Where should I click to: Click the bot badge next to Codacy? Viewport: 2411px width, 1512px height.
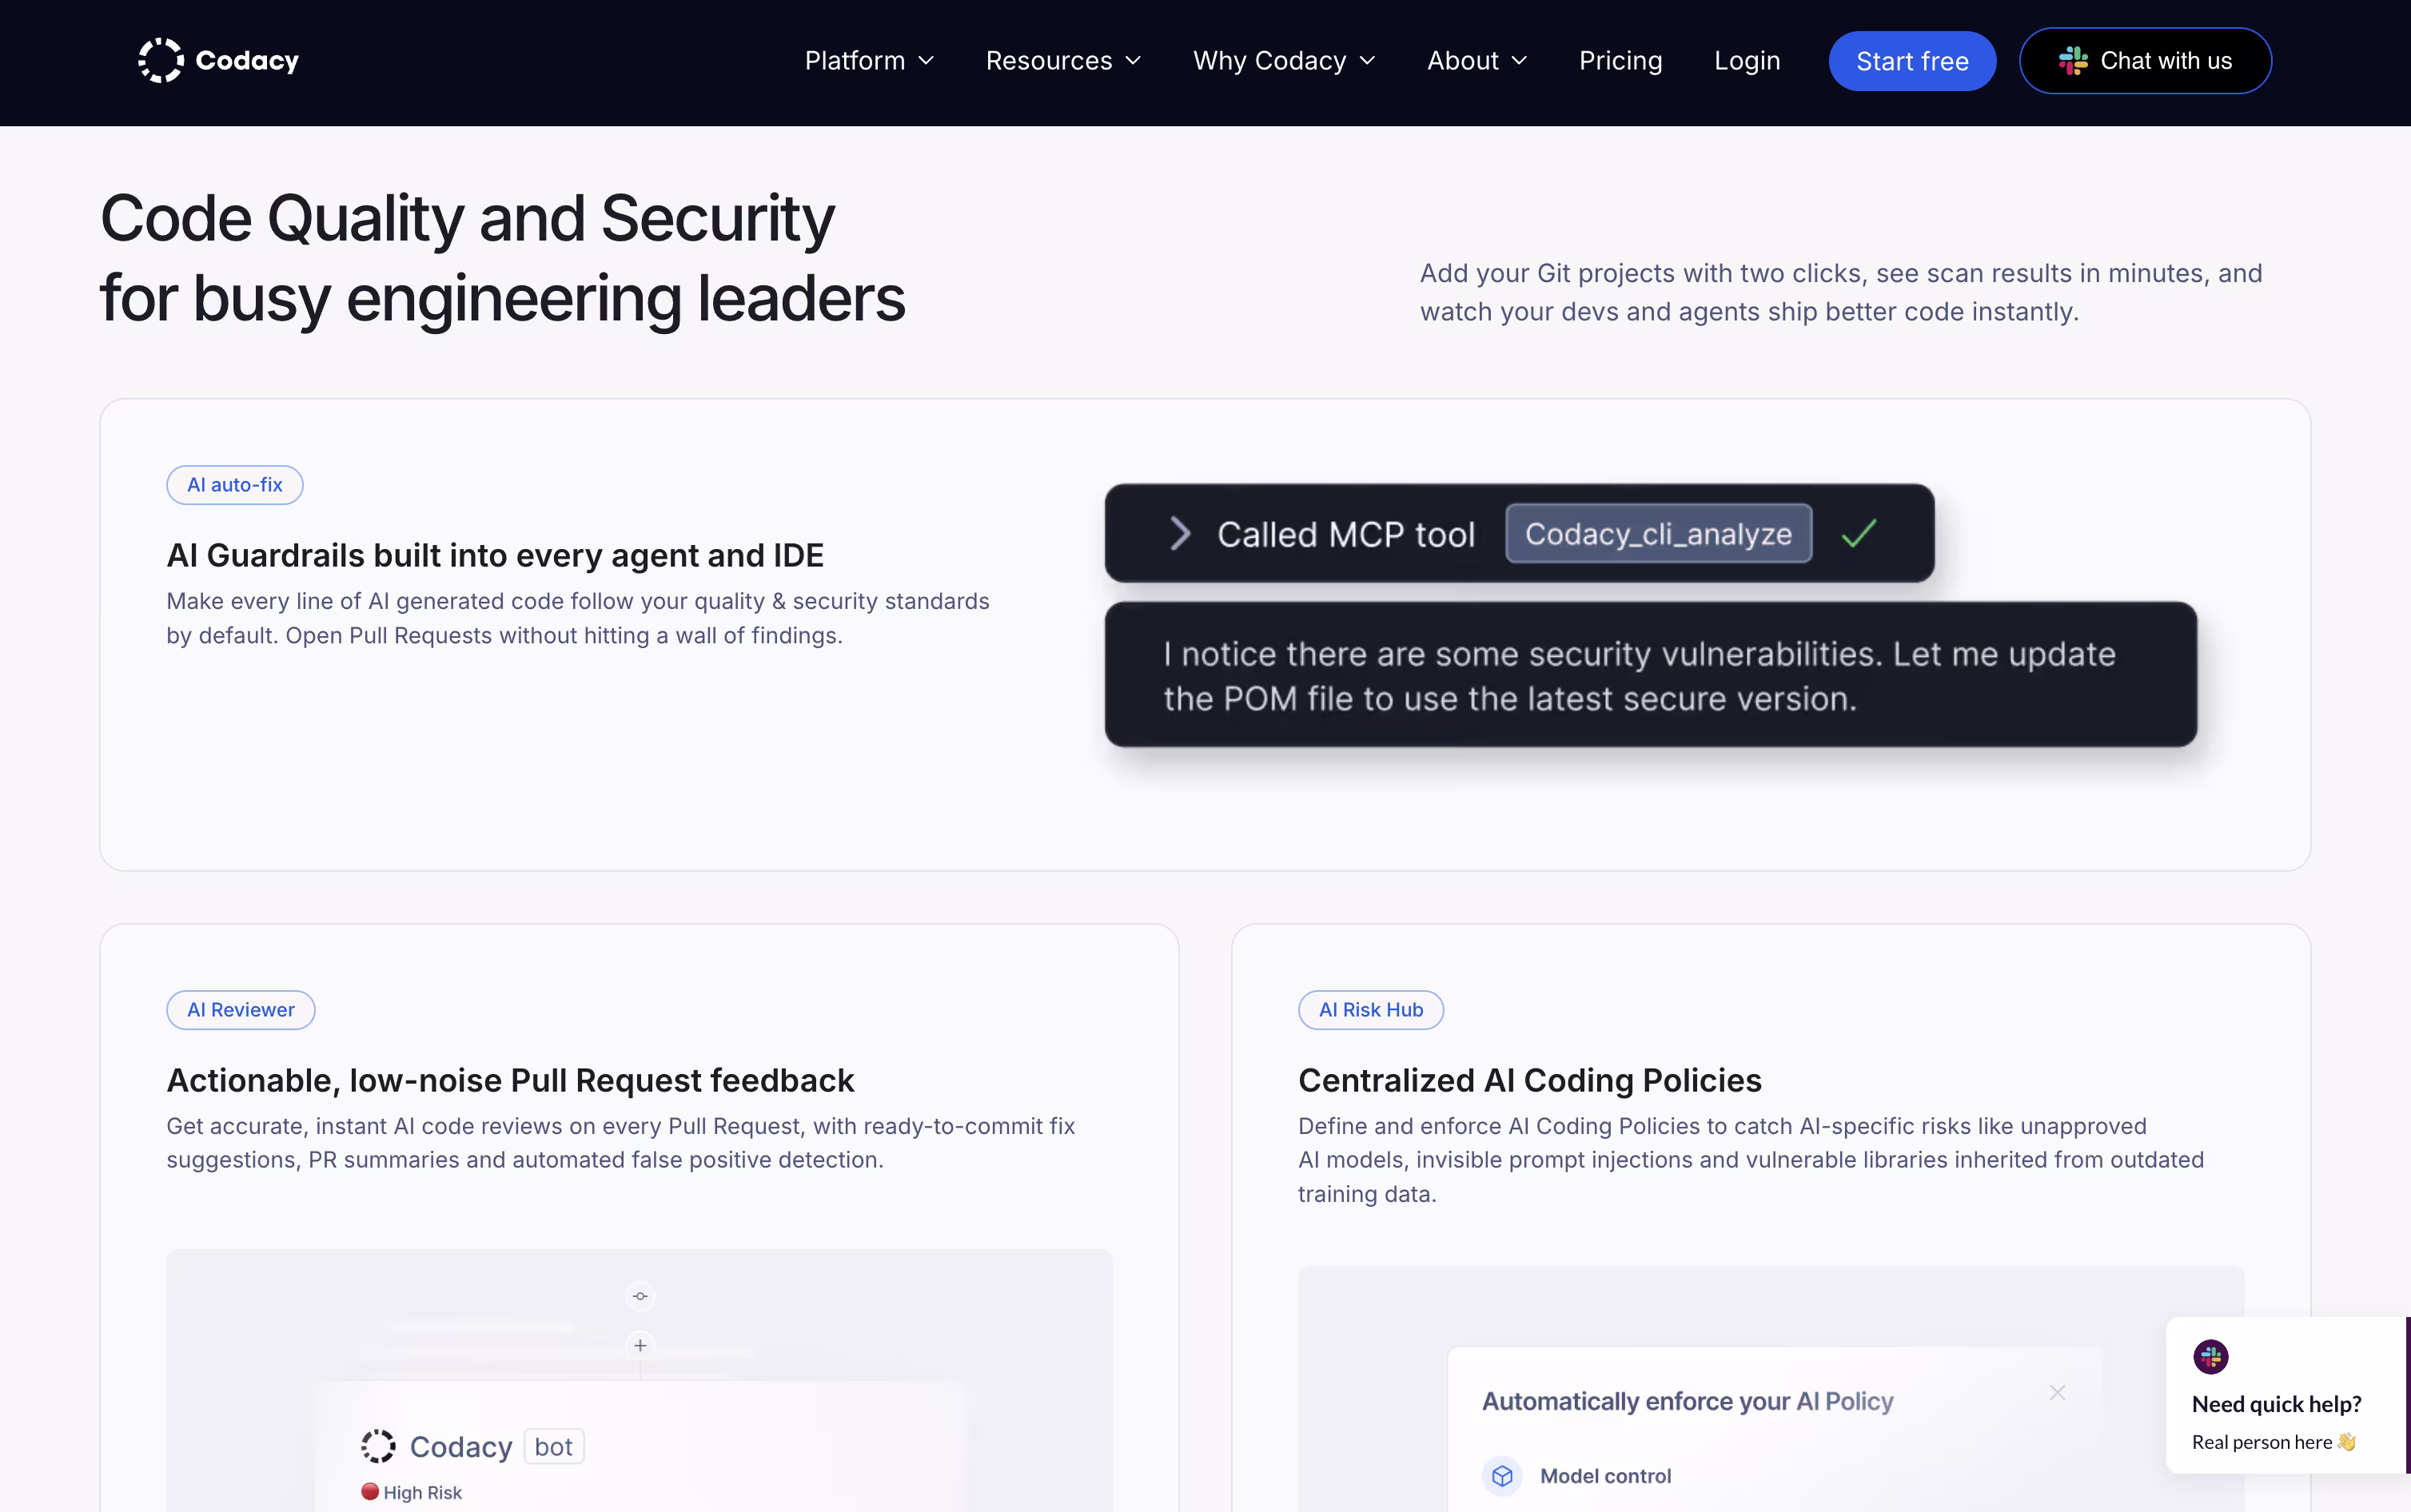pyautogui.click(x=554, y=1446)
